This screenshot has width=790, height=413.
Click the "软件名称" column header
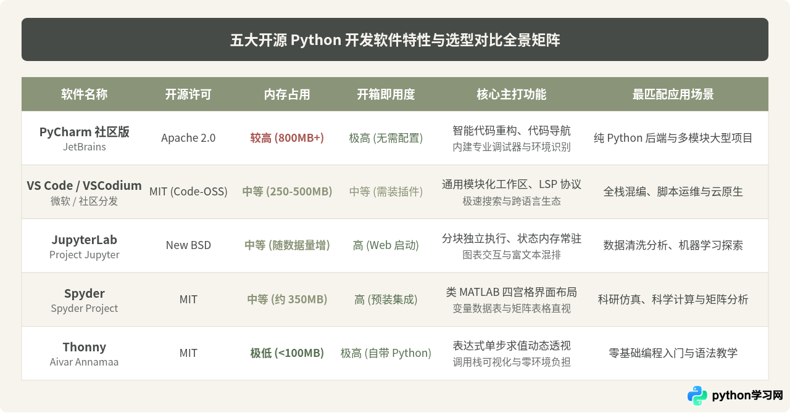pyautogui.click(x=85, y=94)
